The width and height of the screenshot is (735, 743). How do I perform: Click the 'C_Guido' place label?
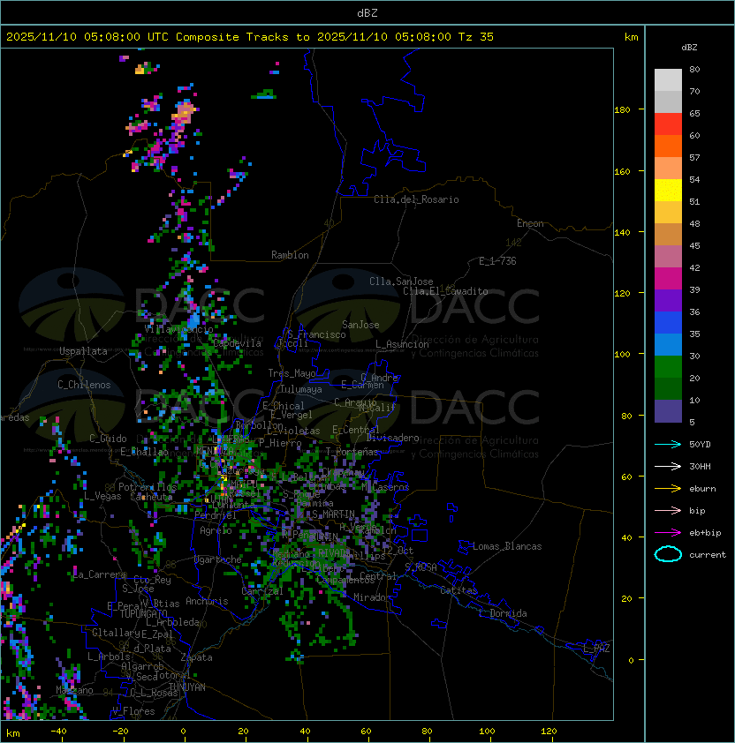point(108,439)
